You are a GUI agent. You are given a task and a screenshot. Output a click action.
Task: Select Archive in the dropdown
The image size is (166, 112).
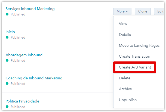coord(125,89)
